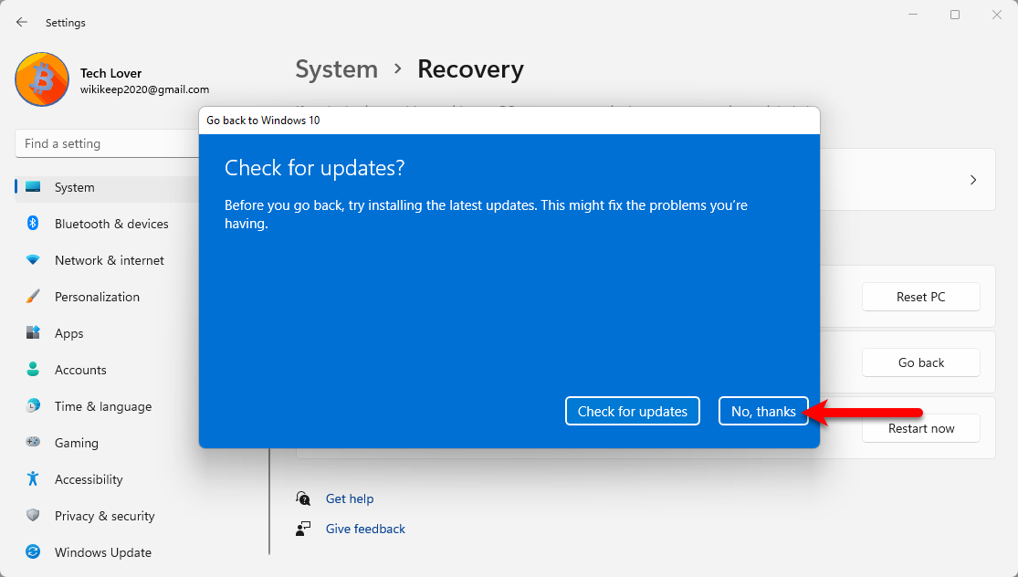
Task: Click the Apps icon in sidebar
Action: point(33,333)
